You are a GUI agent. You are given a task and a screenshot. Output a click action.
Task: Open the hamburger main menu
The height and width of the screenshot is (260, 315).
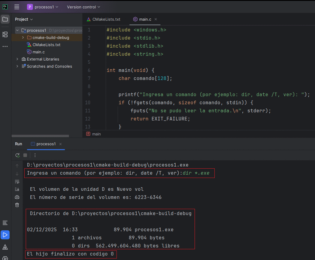click(x=17, y=7)
